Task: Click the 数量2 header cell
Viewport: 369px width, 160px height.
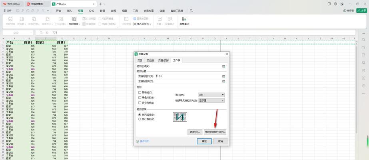Action: [46, 42]
